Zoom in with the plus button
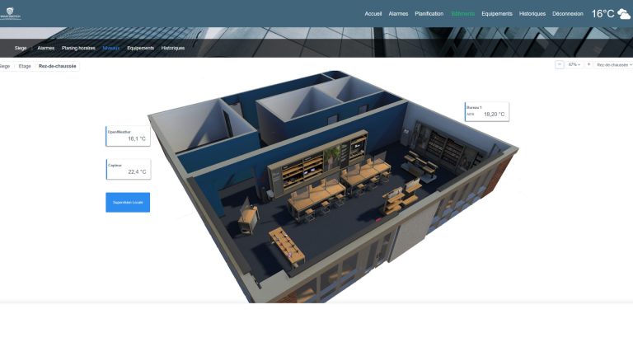Viewport: 633px width, 356px height. 588,64
